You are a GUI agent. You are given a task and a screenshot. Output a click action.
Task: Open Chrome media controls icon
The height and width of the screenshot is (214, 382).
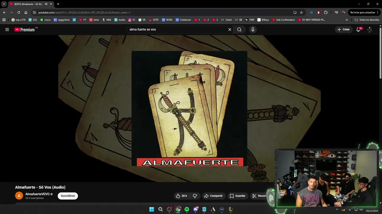336,12
